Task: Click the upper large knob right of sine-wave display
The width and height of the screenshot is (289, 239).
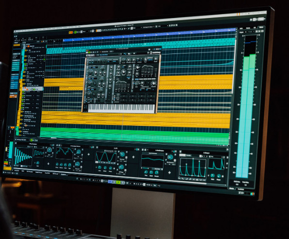Action: (x=122, y=154)
